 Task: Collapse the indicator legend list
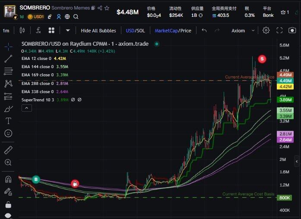pos(26,108)
